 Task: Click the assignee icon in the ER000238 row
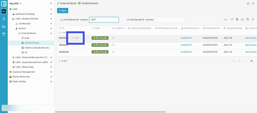[113, 52]
